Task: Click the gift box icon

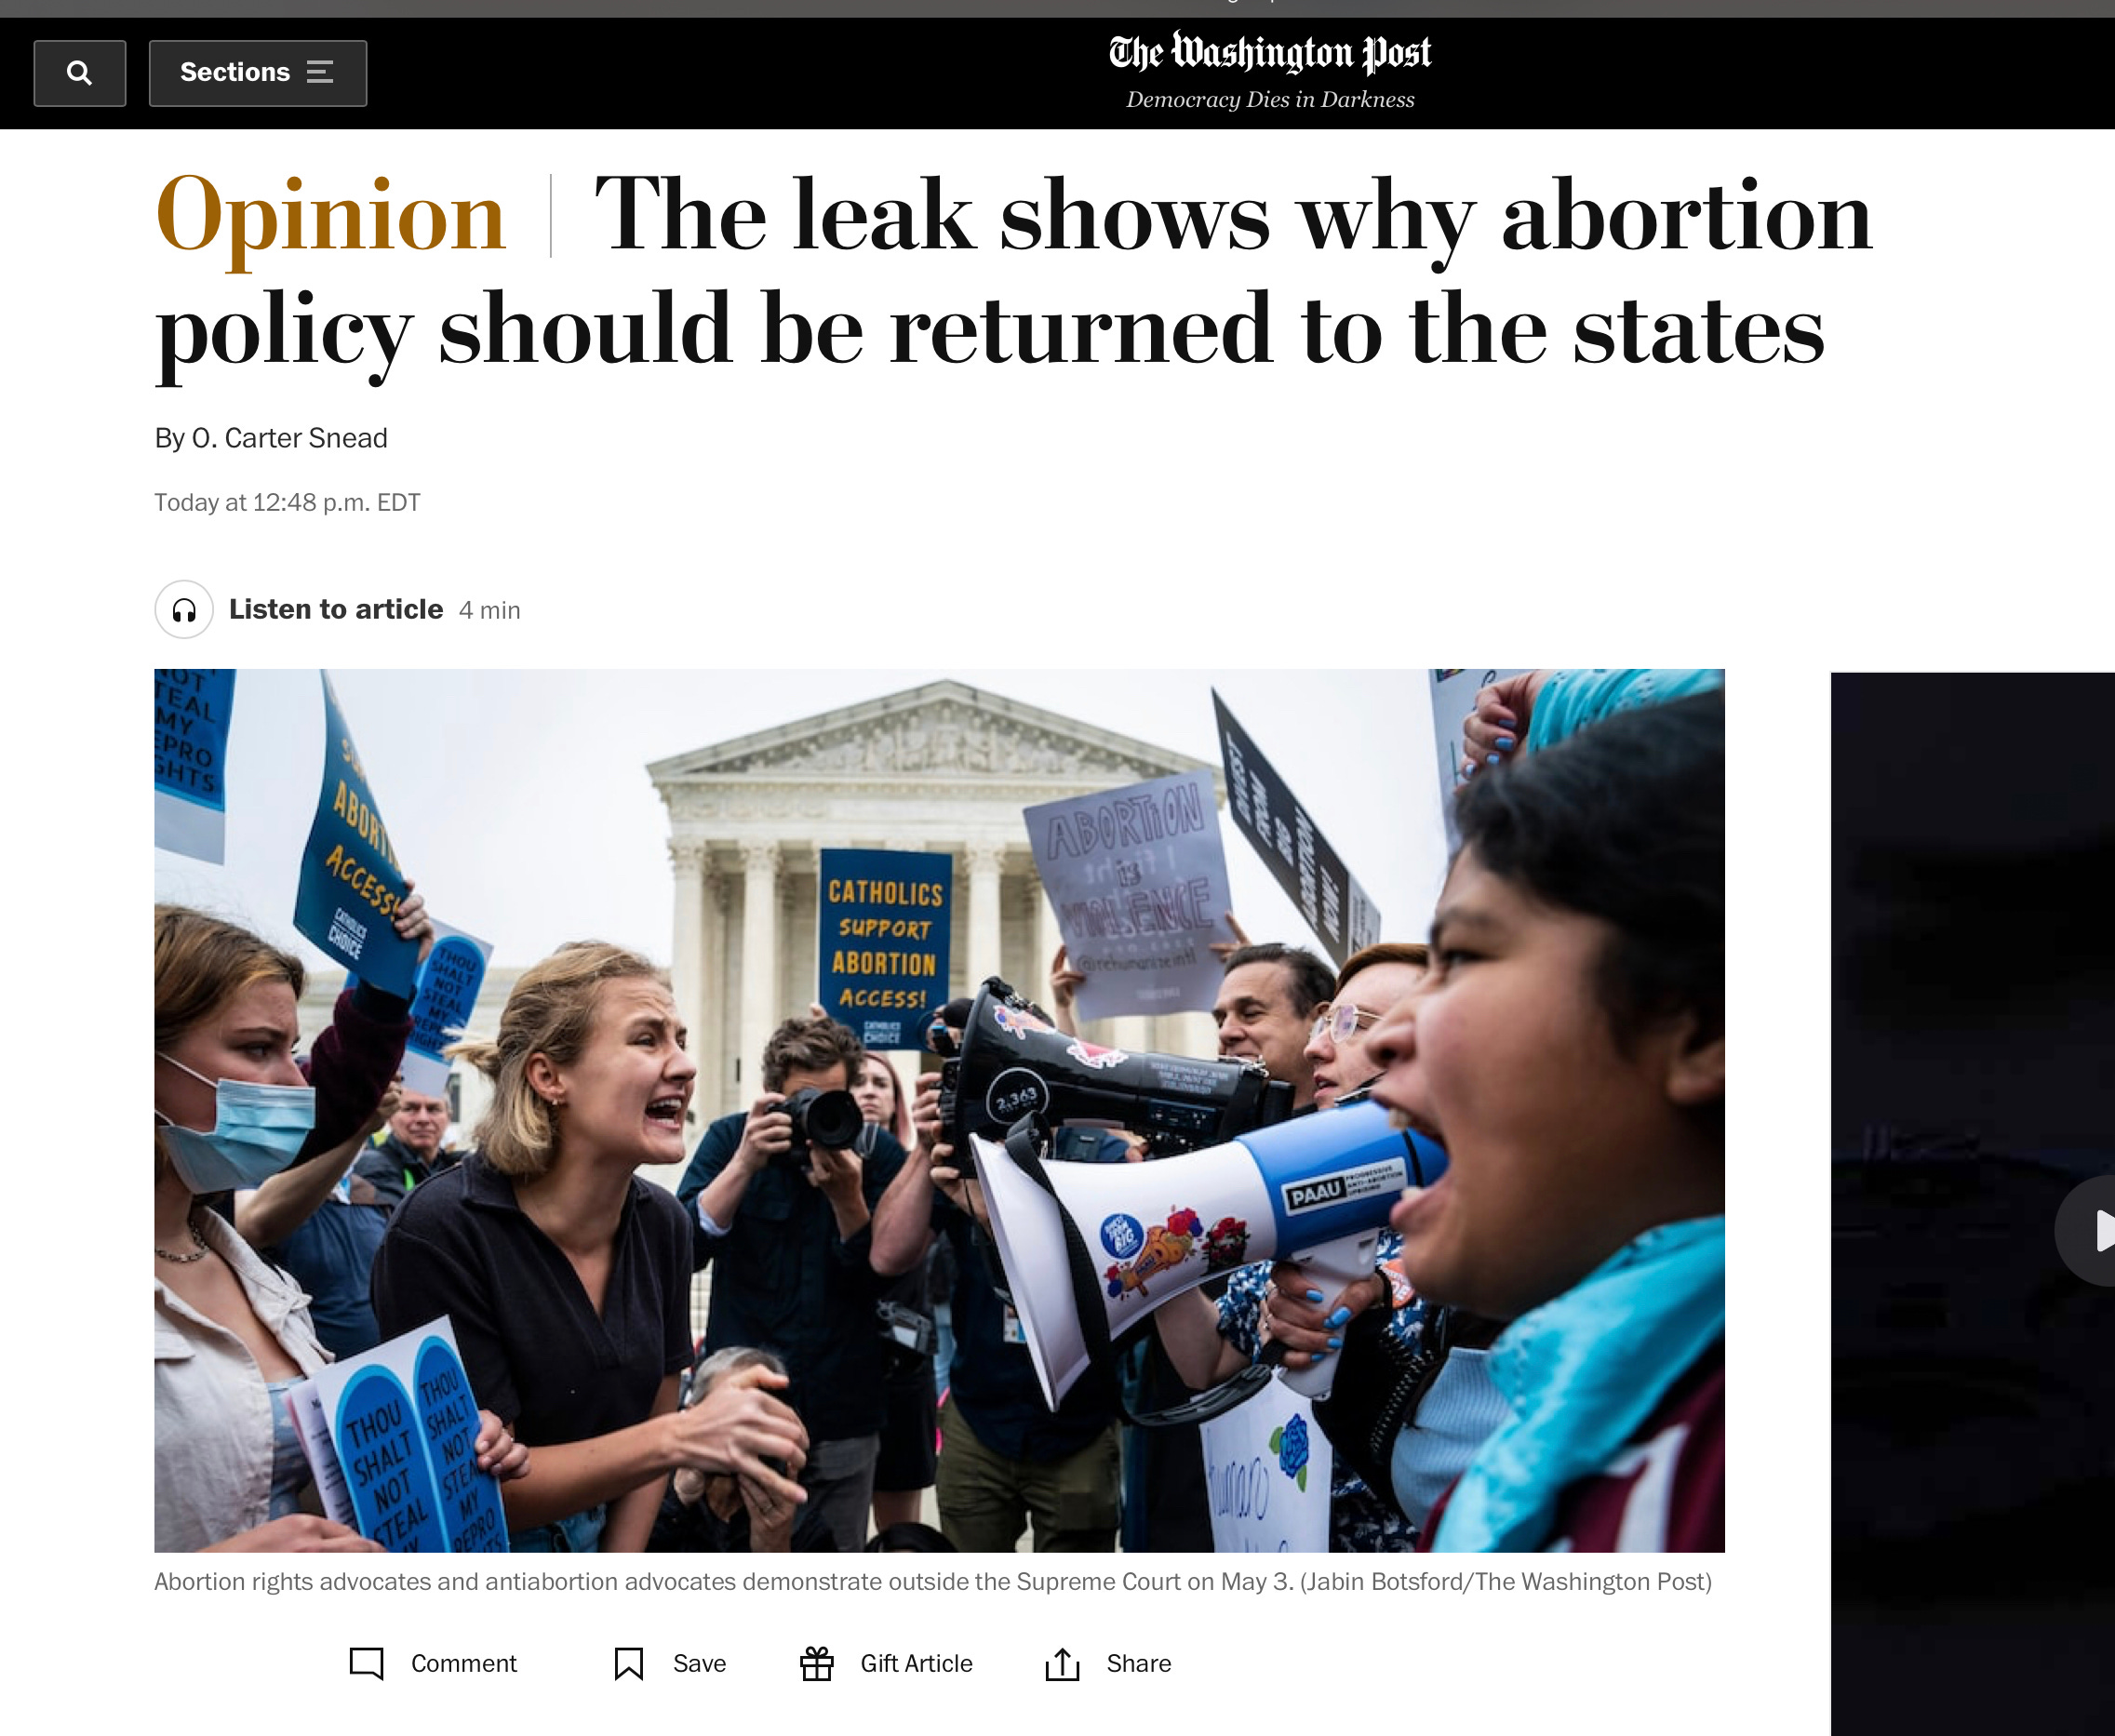Action: tap(817, 1663)
